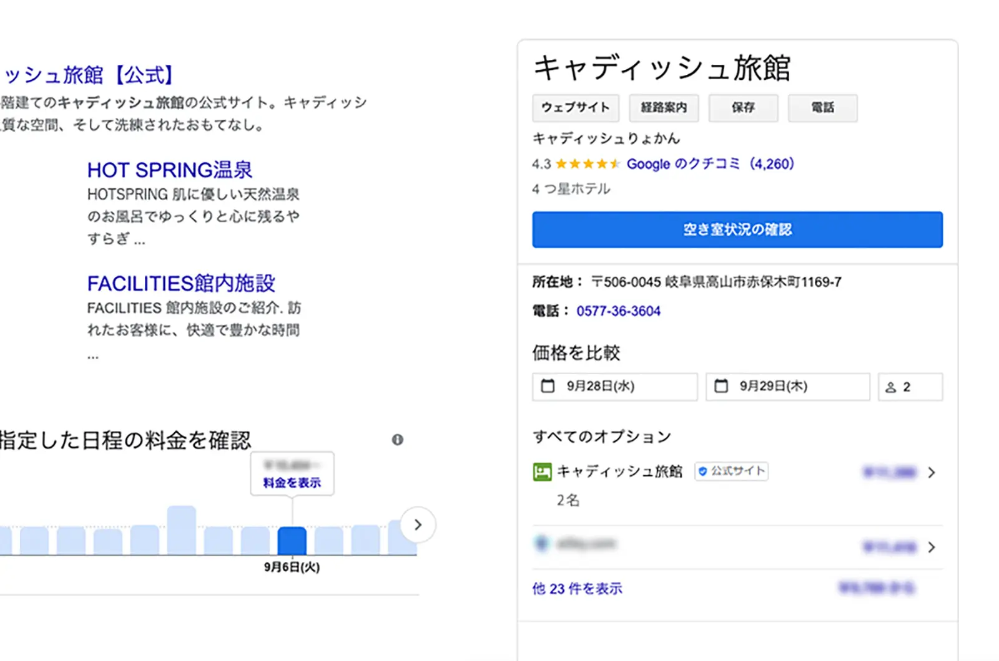999x661 pixels.
Task: Open the 9月28日(水) check-in date field
Action: pyautogui.click(x=614, y=387)
